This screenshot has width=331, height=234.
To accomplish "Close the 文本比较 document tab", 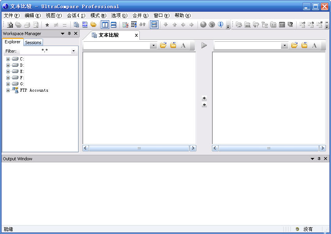I will click(x=136, y=35).
